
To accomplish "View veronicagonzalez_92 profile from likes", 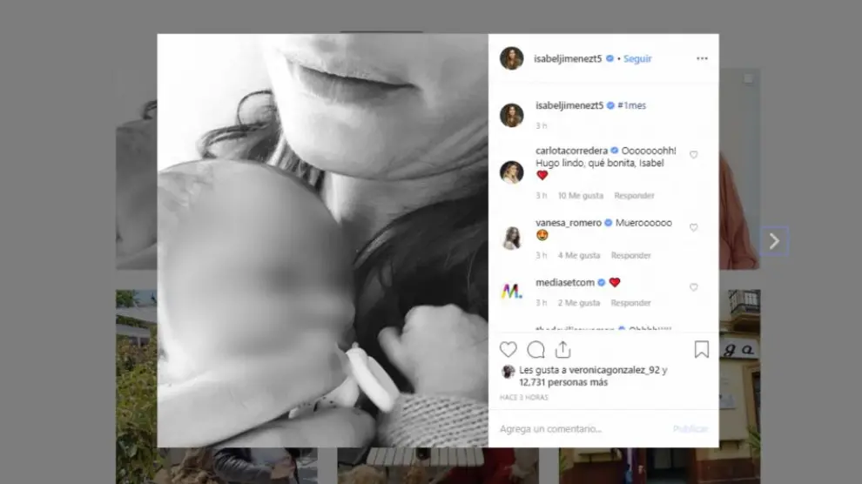I will point(614,370).
